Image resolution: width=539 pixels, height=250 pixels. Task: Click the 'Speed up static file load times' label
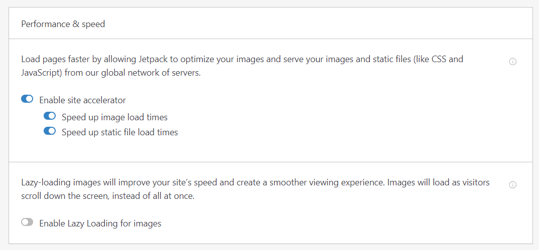click(119, 132)
